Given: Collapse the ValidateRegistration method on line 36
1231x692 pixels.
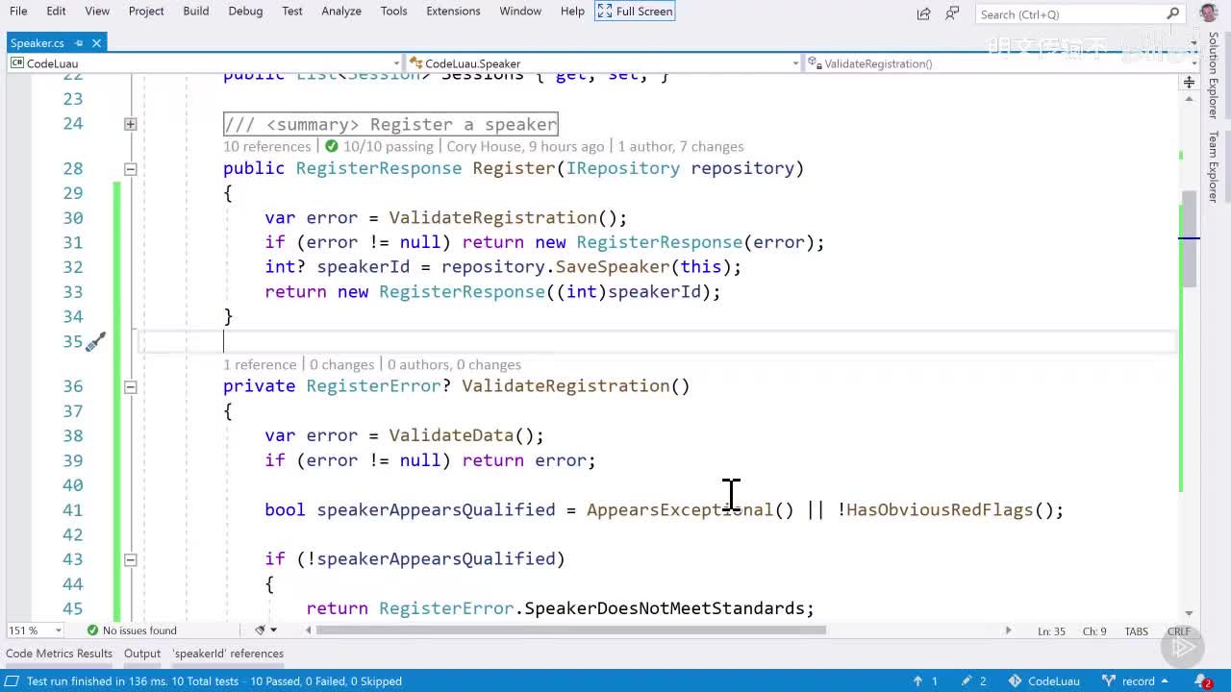Looking at the screenshot, I should point(131,386).
